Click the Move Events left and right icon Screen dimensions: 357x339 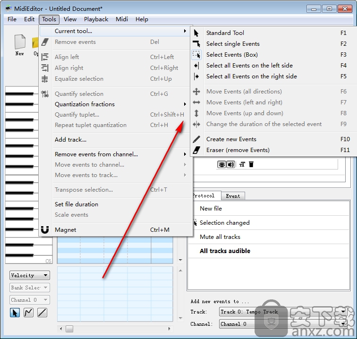(x=196, y=102)
